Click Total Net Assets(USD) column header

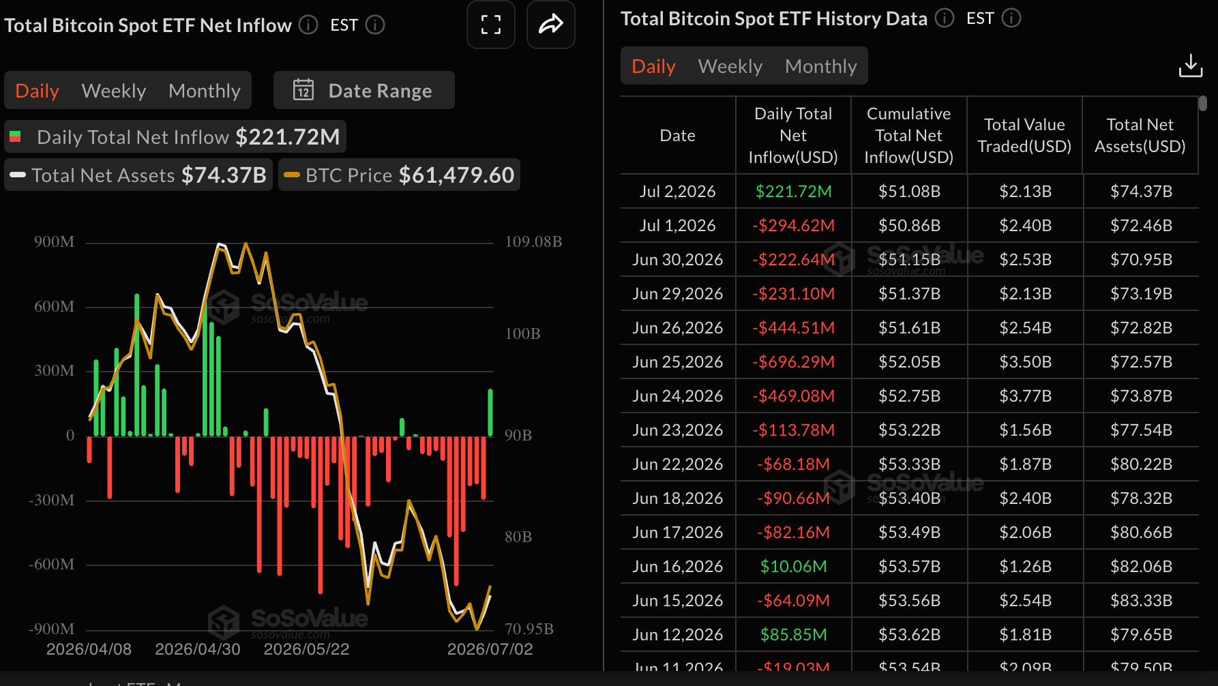coord(1140,136)
